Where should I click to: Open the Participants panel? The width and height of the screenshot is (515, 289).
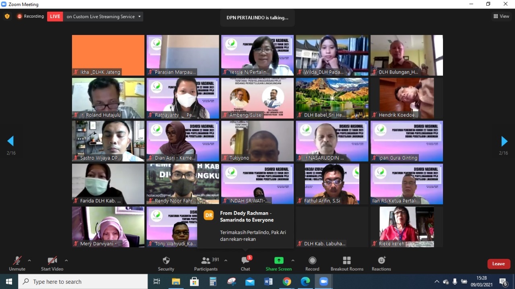point(206,260)
